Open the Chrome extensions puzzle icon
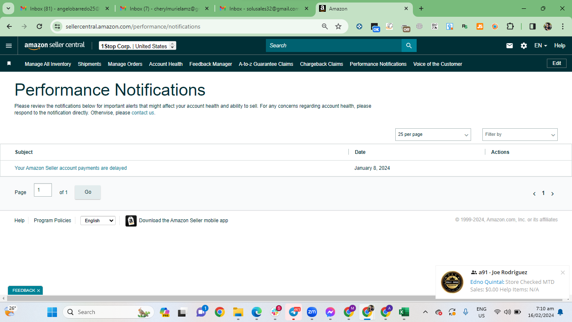The height and width of the screenshot is (322, 572). [510, 26]
